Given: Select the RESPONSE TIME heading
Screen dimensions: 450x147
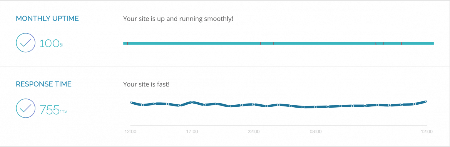Looking at the screenshot, I should tap(44, 84).
